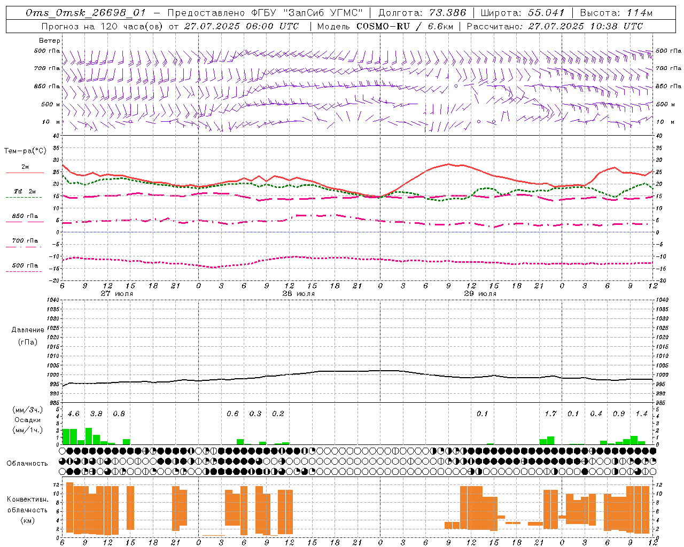Select the (гПа) unit under Давление
Viewport: 684px width, 547px height.
pyautogui.click(x=28, y=342)
